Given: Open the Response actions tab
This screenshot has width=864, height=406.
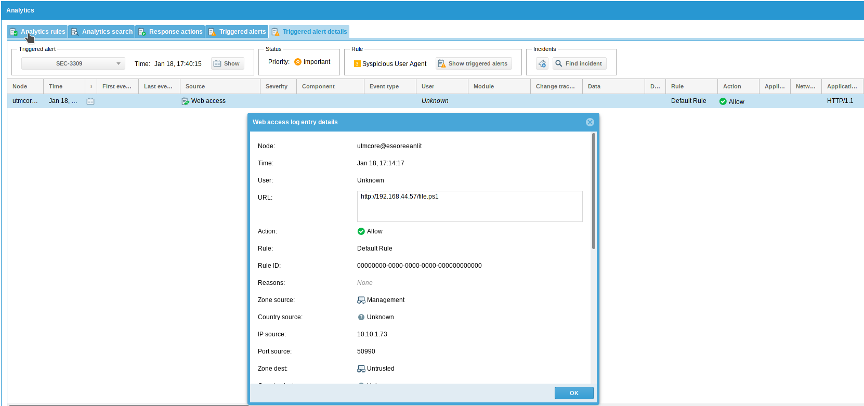Looking at the screenshot, I should click(170, 32).
